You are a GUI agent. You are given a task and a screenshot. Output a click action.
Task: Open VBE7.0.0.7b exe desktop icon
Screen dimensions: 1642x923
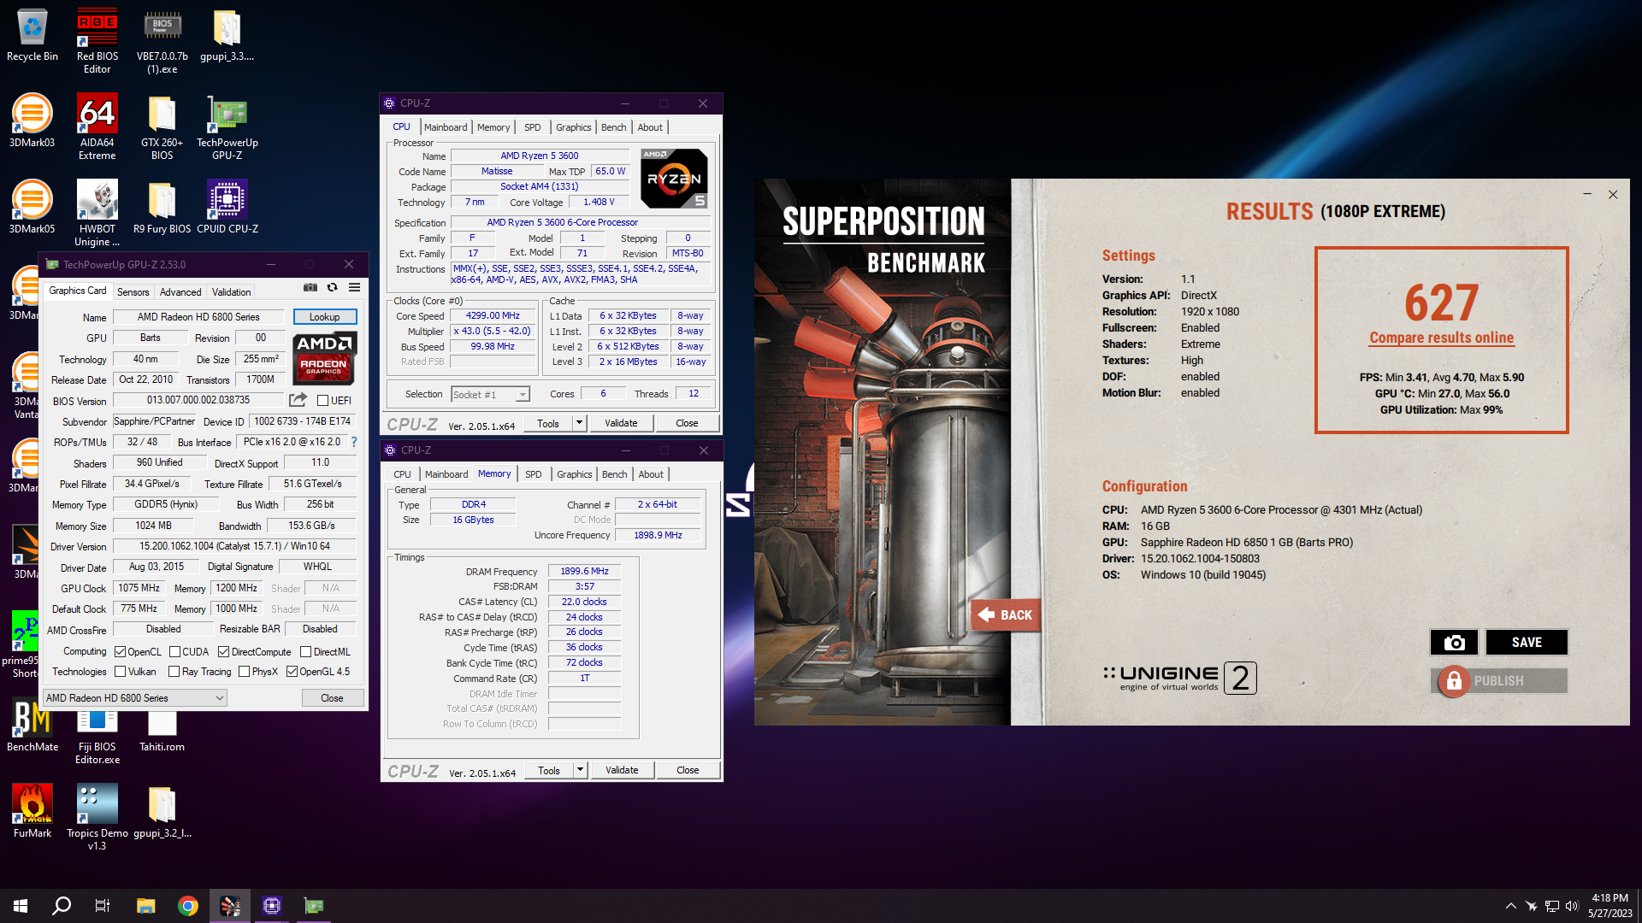[x=162, y=41]
